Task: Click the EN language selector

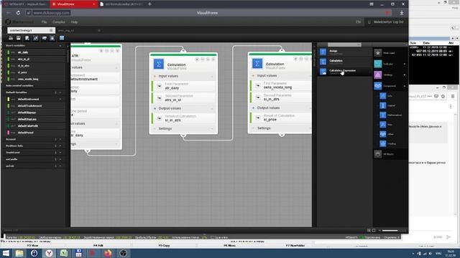Action: click(358, 22)
